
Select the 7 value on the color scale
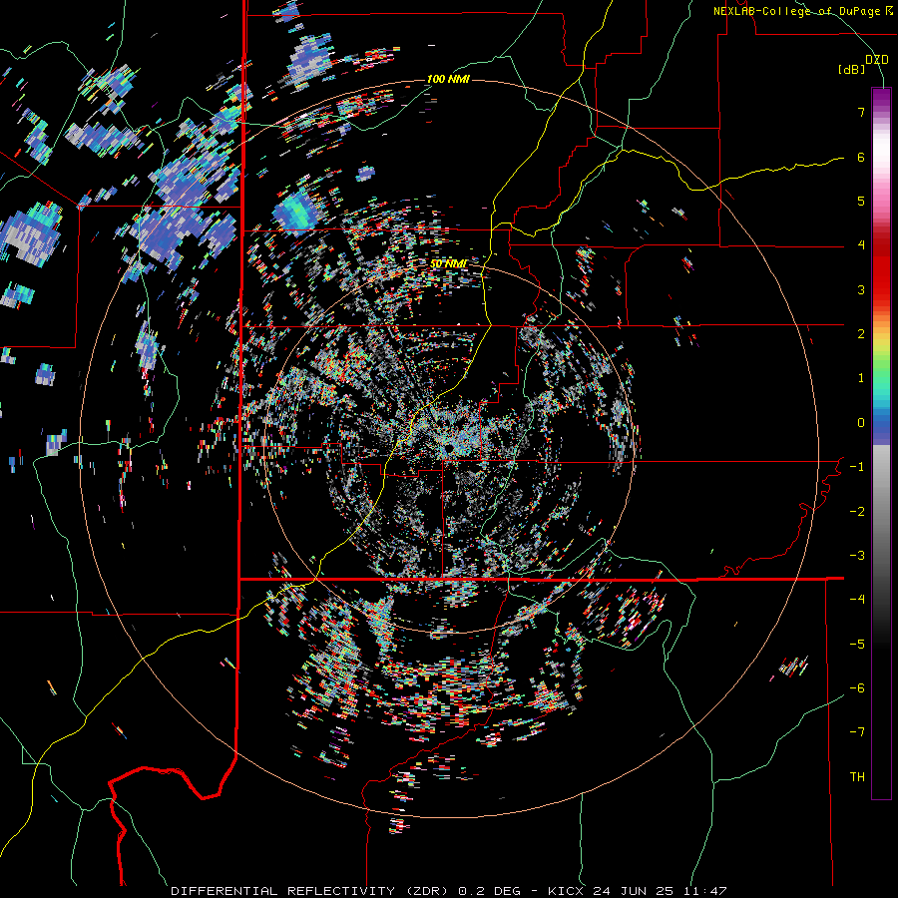point(861,112)
